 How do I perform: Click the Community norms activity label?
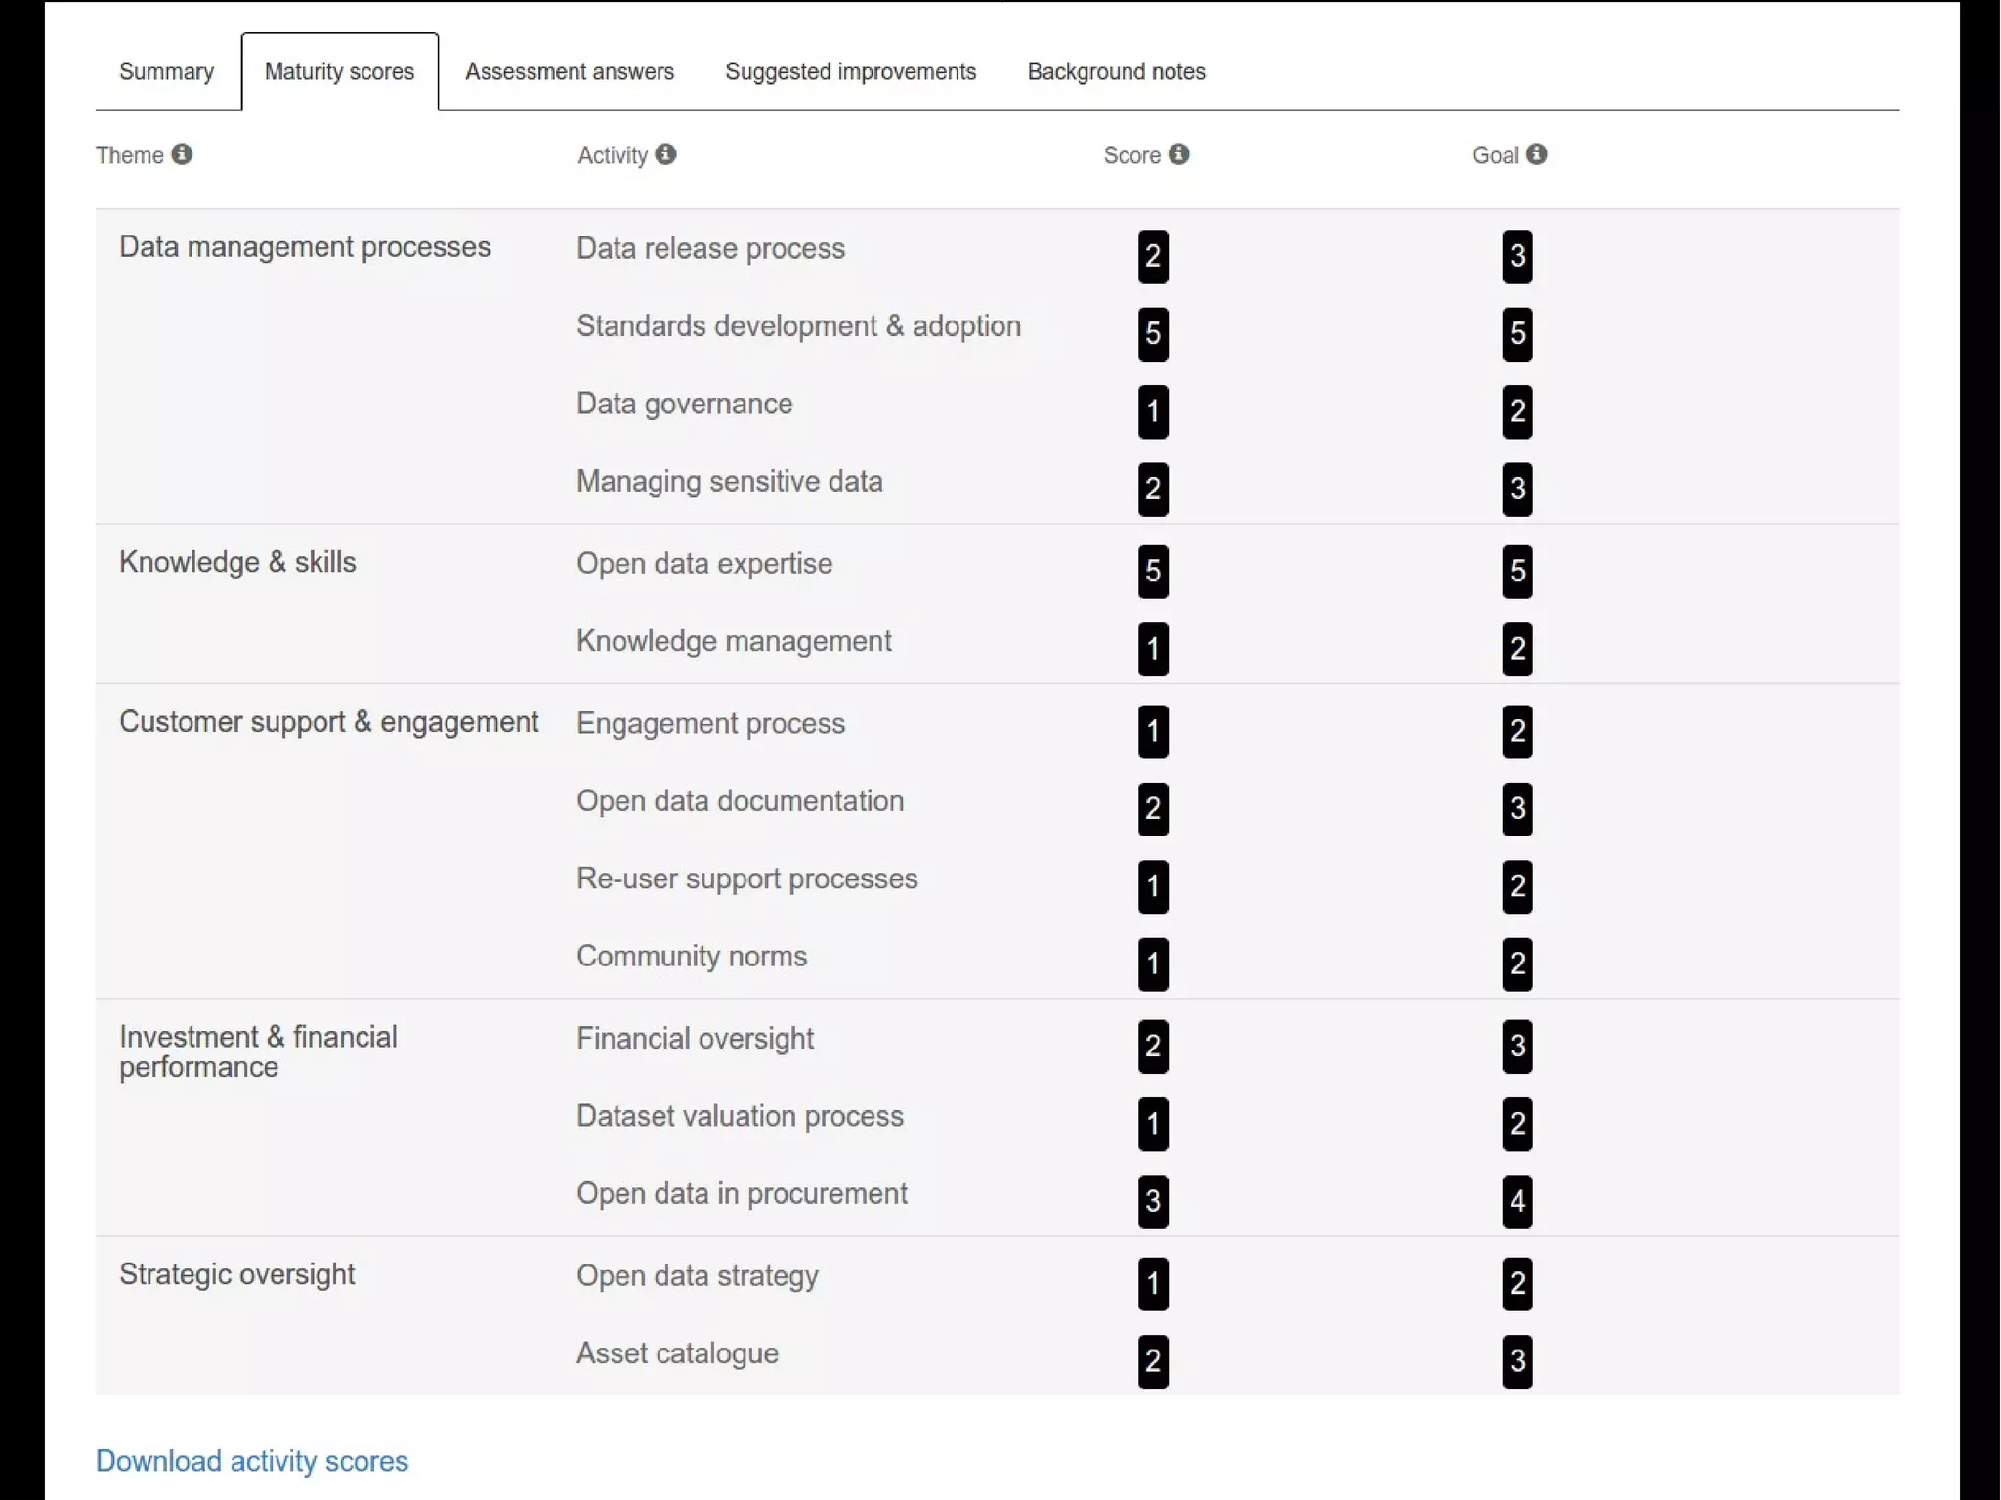click(x=691, y=956)
